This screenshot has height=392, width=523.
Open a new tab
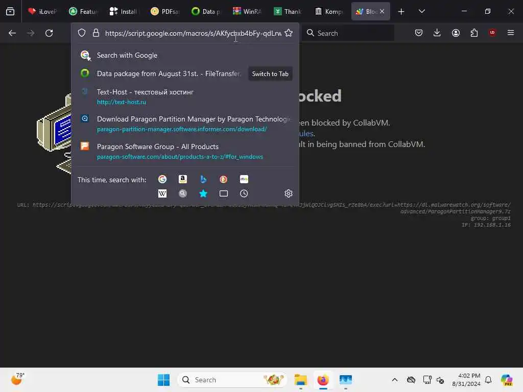pyautogui.click(x=401, y=12)
